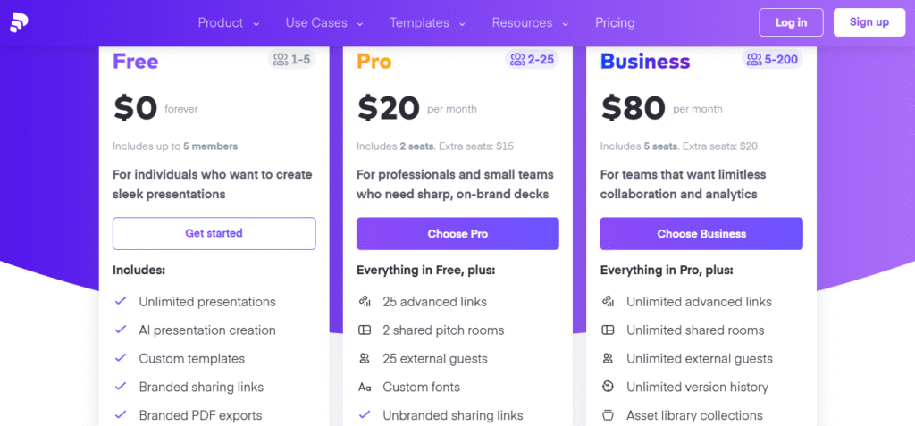Viewport: 915px width, 426px height.
Task: Click the Sign up button
Action: pyautogui.click(x=869, y=22)
